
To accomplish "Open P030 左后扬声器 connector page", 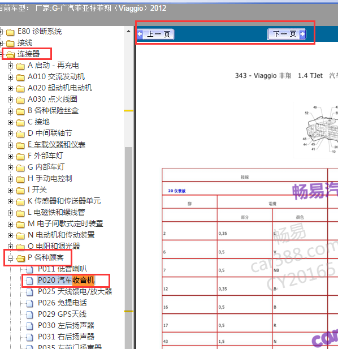I will point(66,325).
